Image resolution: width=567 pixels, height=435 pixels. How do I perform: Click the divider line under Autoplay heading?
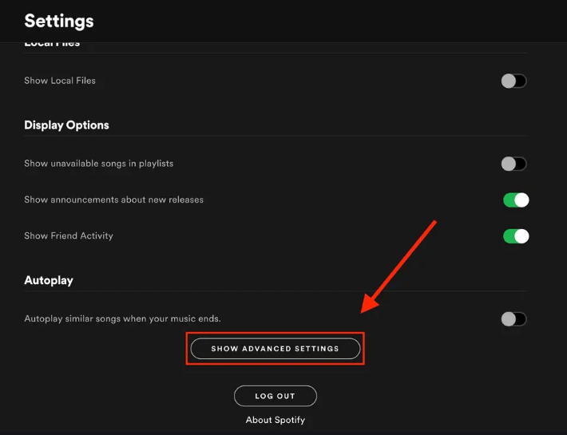click(276, 291)
